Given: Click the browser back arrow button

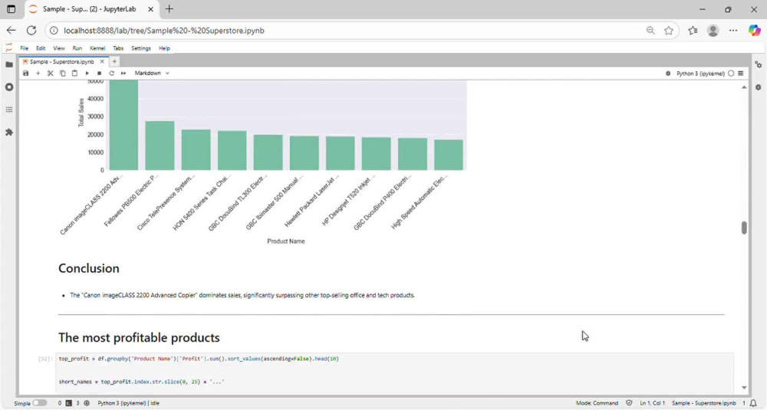Looking at the screenshot, I should pos(12,31).
